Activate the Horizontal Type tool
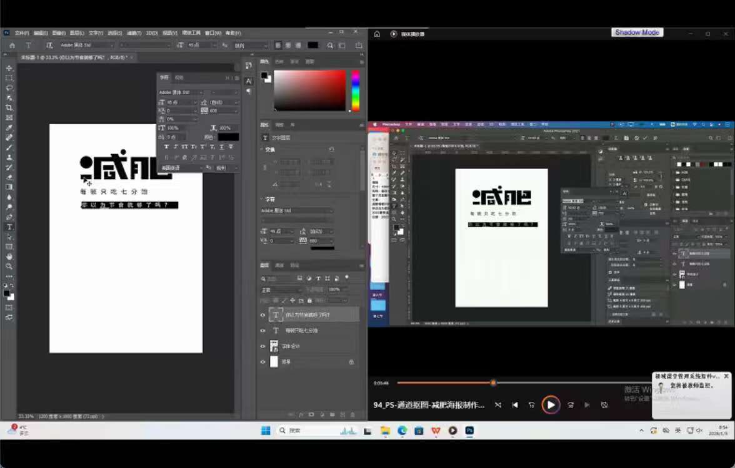Image resolution: width=735 pixels, height=468 pixels. point(9,227)
